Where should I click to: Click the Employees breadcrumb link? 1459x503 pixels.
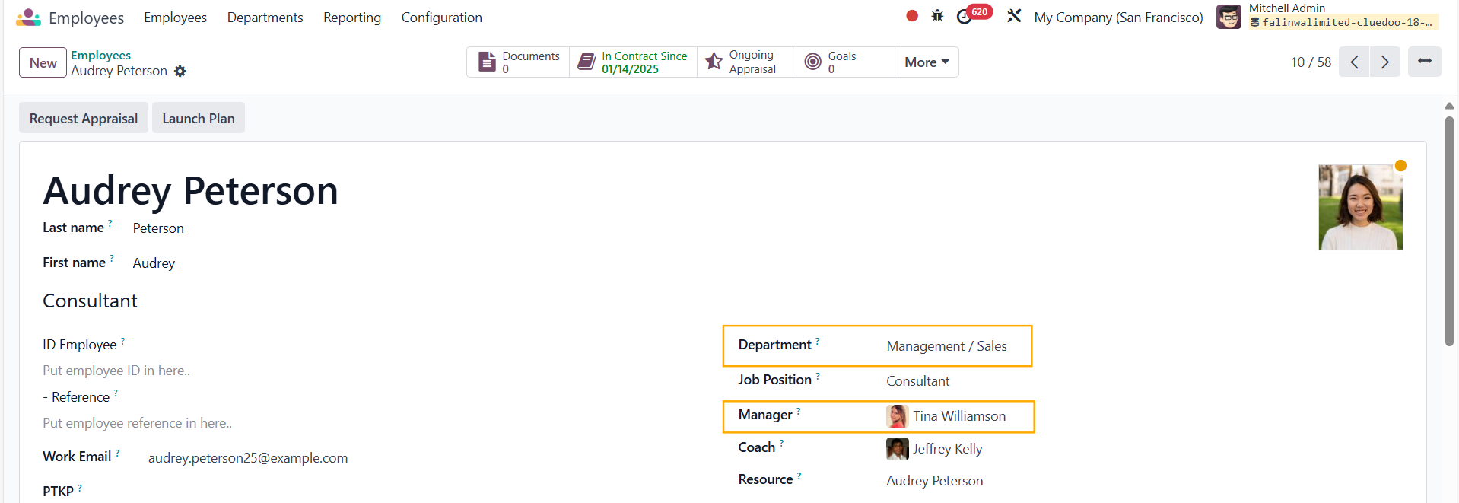click(100, 55)
